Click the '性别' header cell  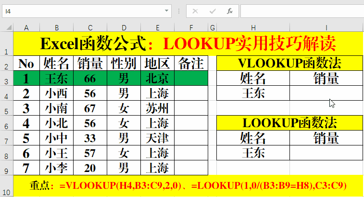tap(124, 63)
